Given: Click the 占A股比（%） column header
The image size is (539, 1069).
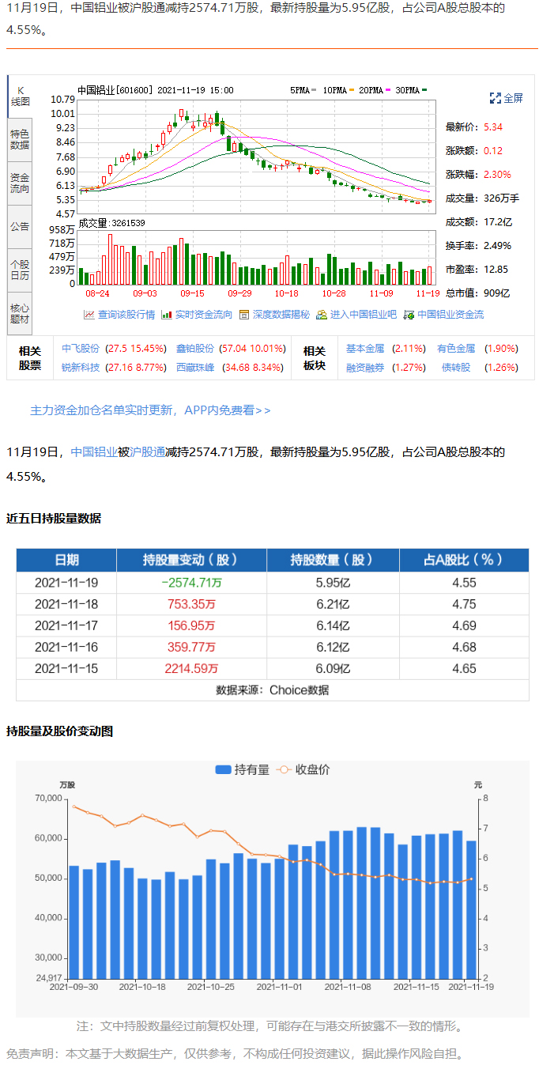Looking at the screenshot, I should click(x=464, y=560).
